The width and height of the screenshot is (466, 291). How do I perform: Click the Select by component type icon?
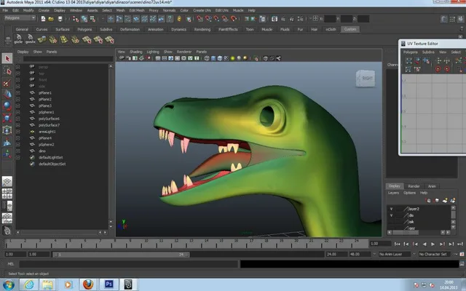pyautogui.click(x=92, y=19)
